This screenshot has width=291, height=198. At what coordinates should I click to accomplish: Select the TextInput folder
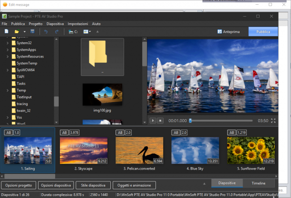[21, 97]
